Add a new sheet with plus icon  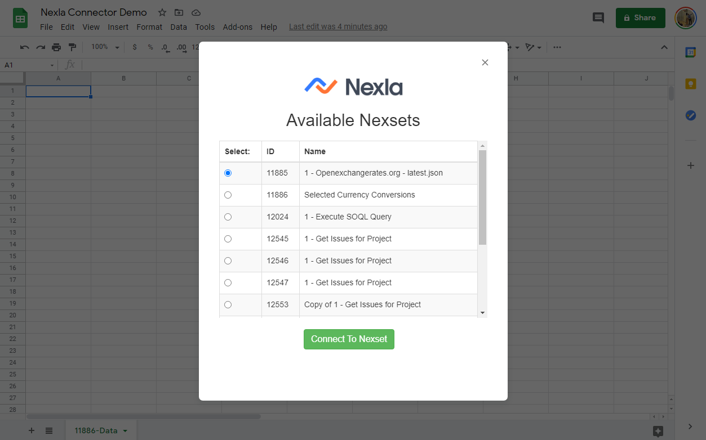[x=32, y=430]
